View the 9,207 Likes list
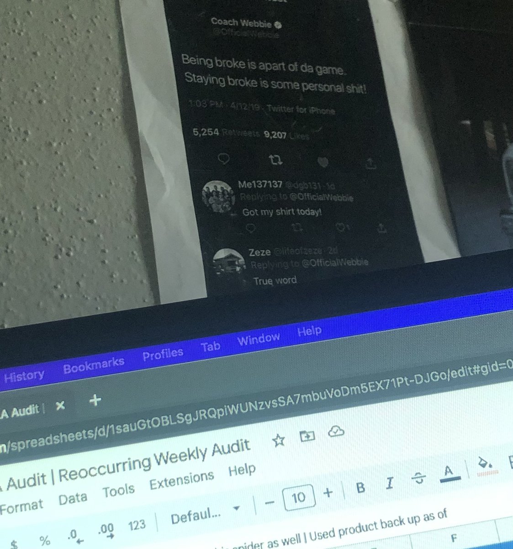The width and height of the screenshot is (513, 549). pyautogui.click(x=286, y=135)
